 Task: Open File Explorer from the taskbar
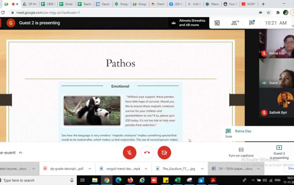(x=94, y=180)
